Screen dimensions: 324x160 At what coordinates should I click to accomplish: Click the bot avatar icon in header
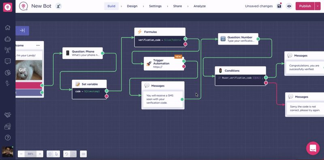click(23, 6)
